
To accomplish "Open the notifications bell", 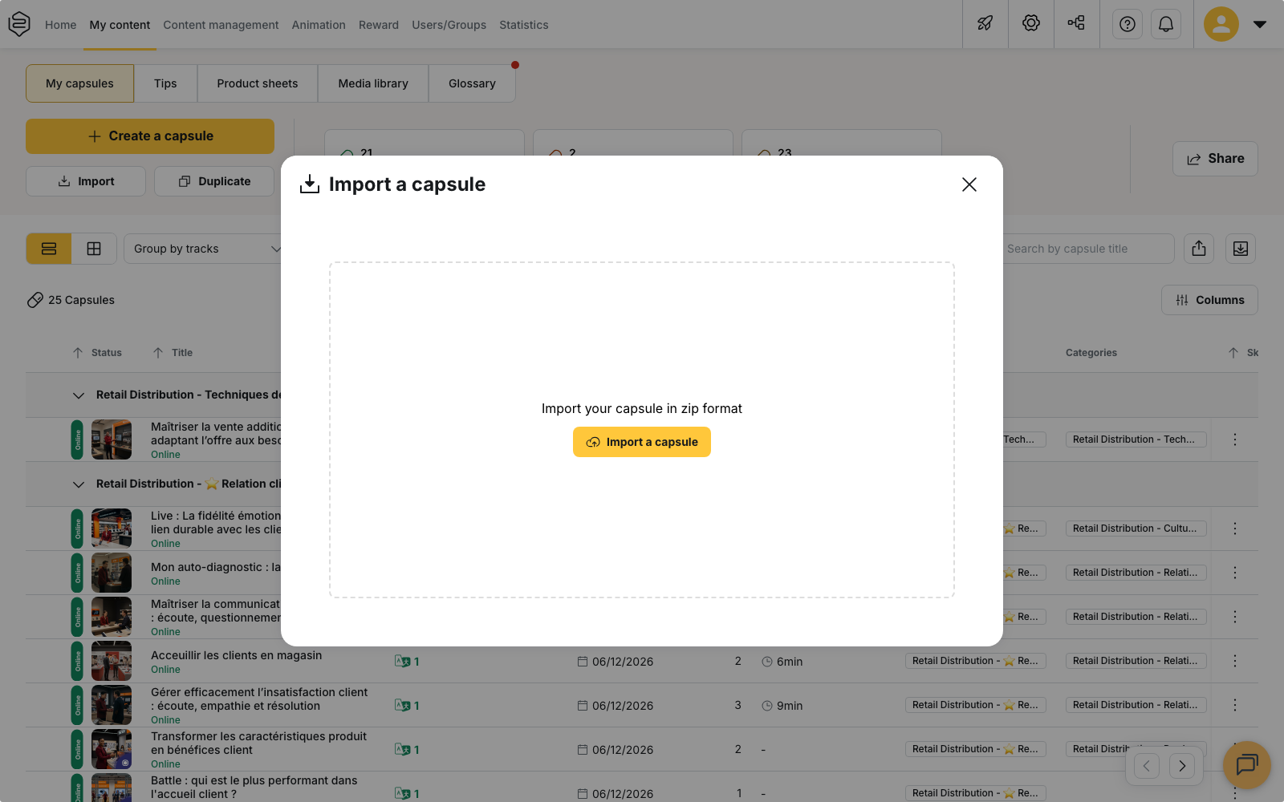I will [1166, 24].
